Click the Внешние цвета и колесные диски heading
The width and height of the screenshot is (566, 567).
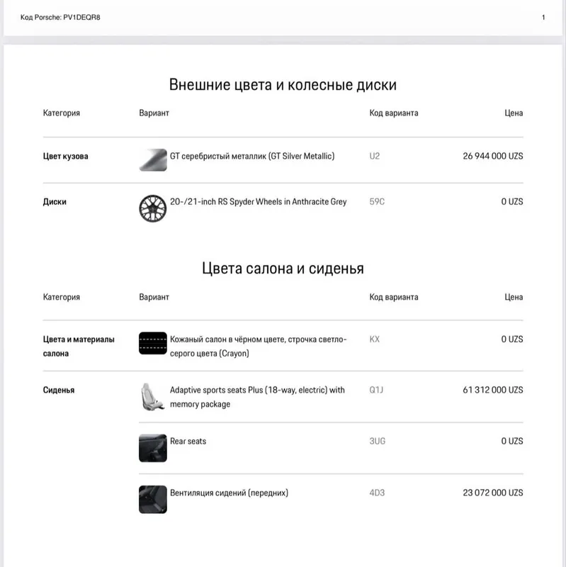coord(283,85)
